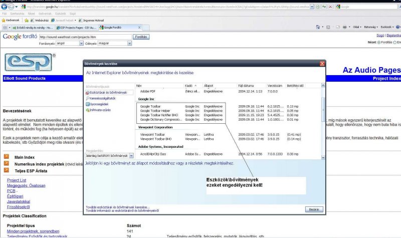This screenshot has width=401, height=238.
Task: Click the add-on list scrollbar up arrow
Action: click(323, 85)
